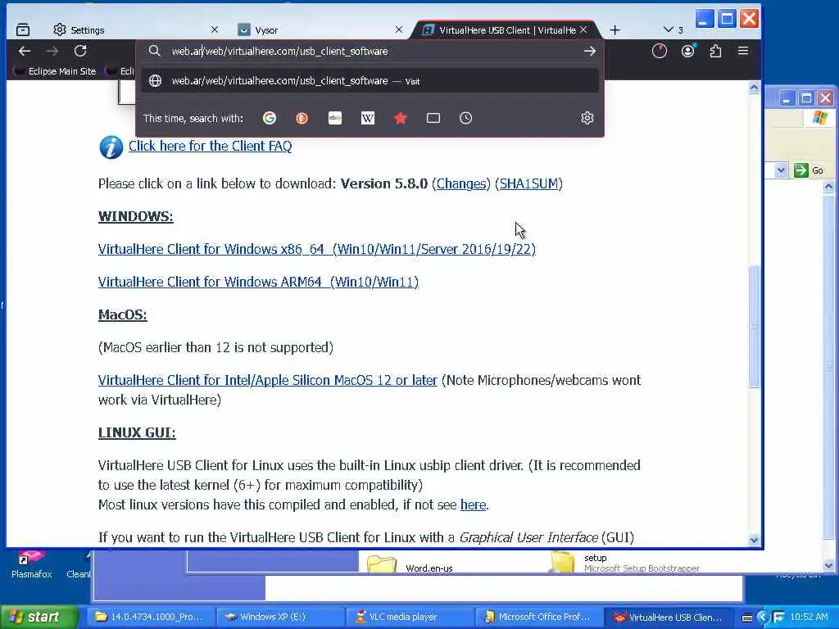Screen dimensions: 839x629
Task: Open the Plasmafox desktop shortcut
Action: [x=31, y=564]
